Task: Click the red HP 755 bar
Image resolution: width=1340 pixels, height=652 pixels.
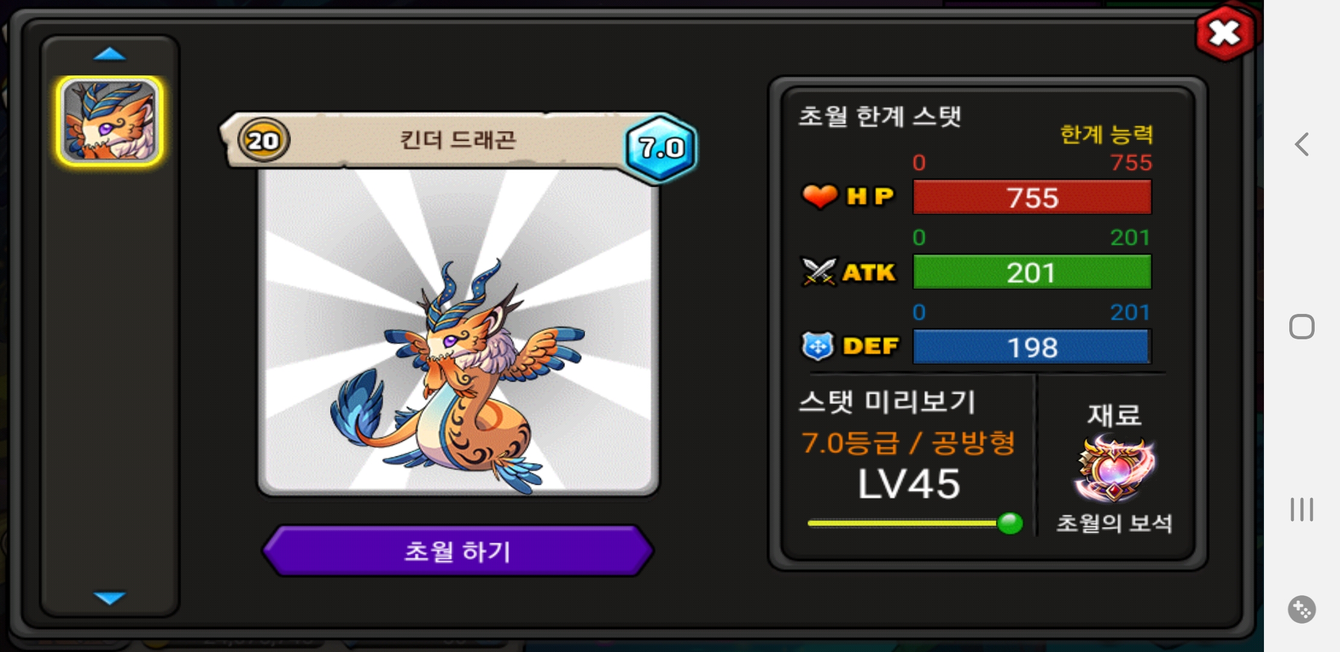Action: click(x=1032, y=197)
